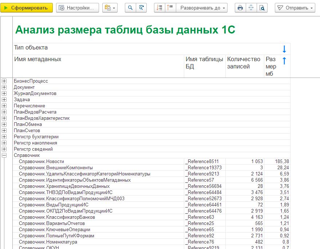Expand the Документ group
Viewport: 320px width, 249px height.
click(x=4, y=87)
